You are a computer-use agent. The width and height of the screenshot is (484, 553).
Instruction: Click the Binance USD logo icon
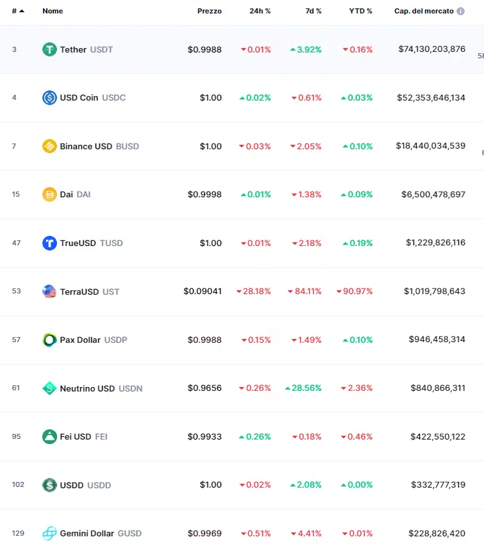[49, 146]
